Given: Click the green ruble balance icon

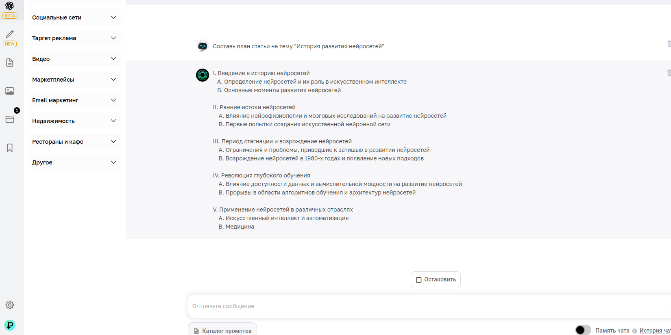Looking at the screenshot, I should click(x=10, y=325).
